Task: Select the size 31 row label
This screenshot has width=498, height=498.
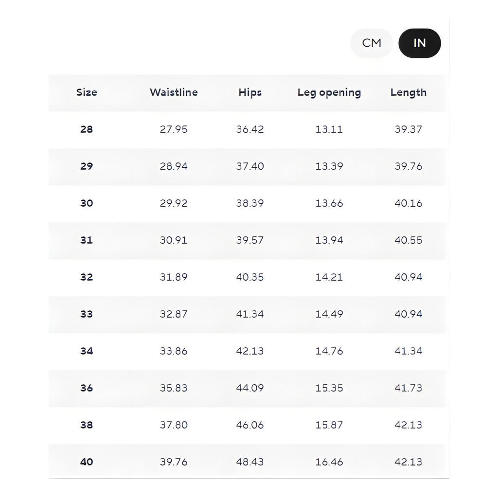Action: click(87, 240)
